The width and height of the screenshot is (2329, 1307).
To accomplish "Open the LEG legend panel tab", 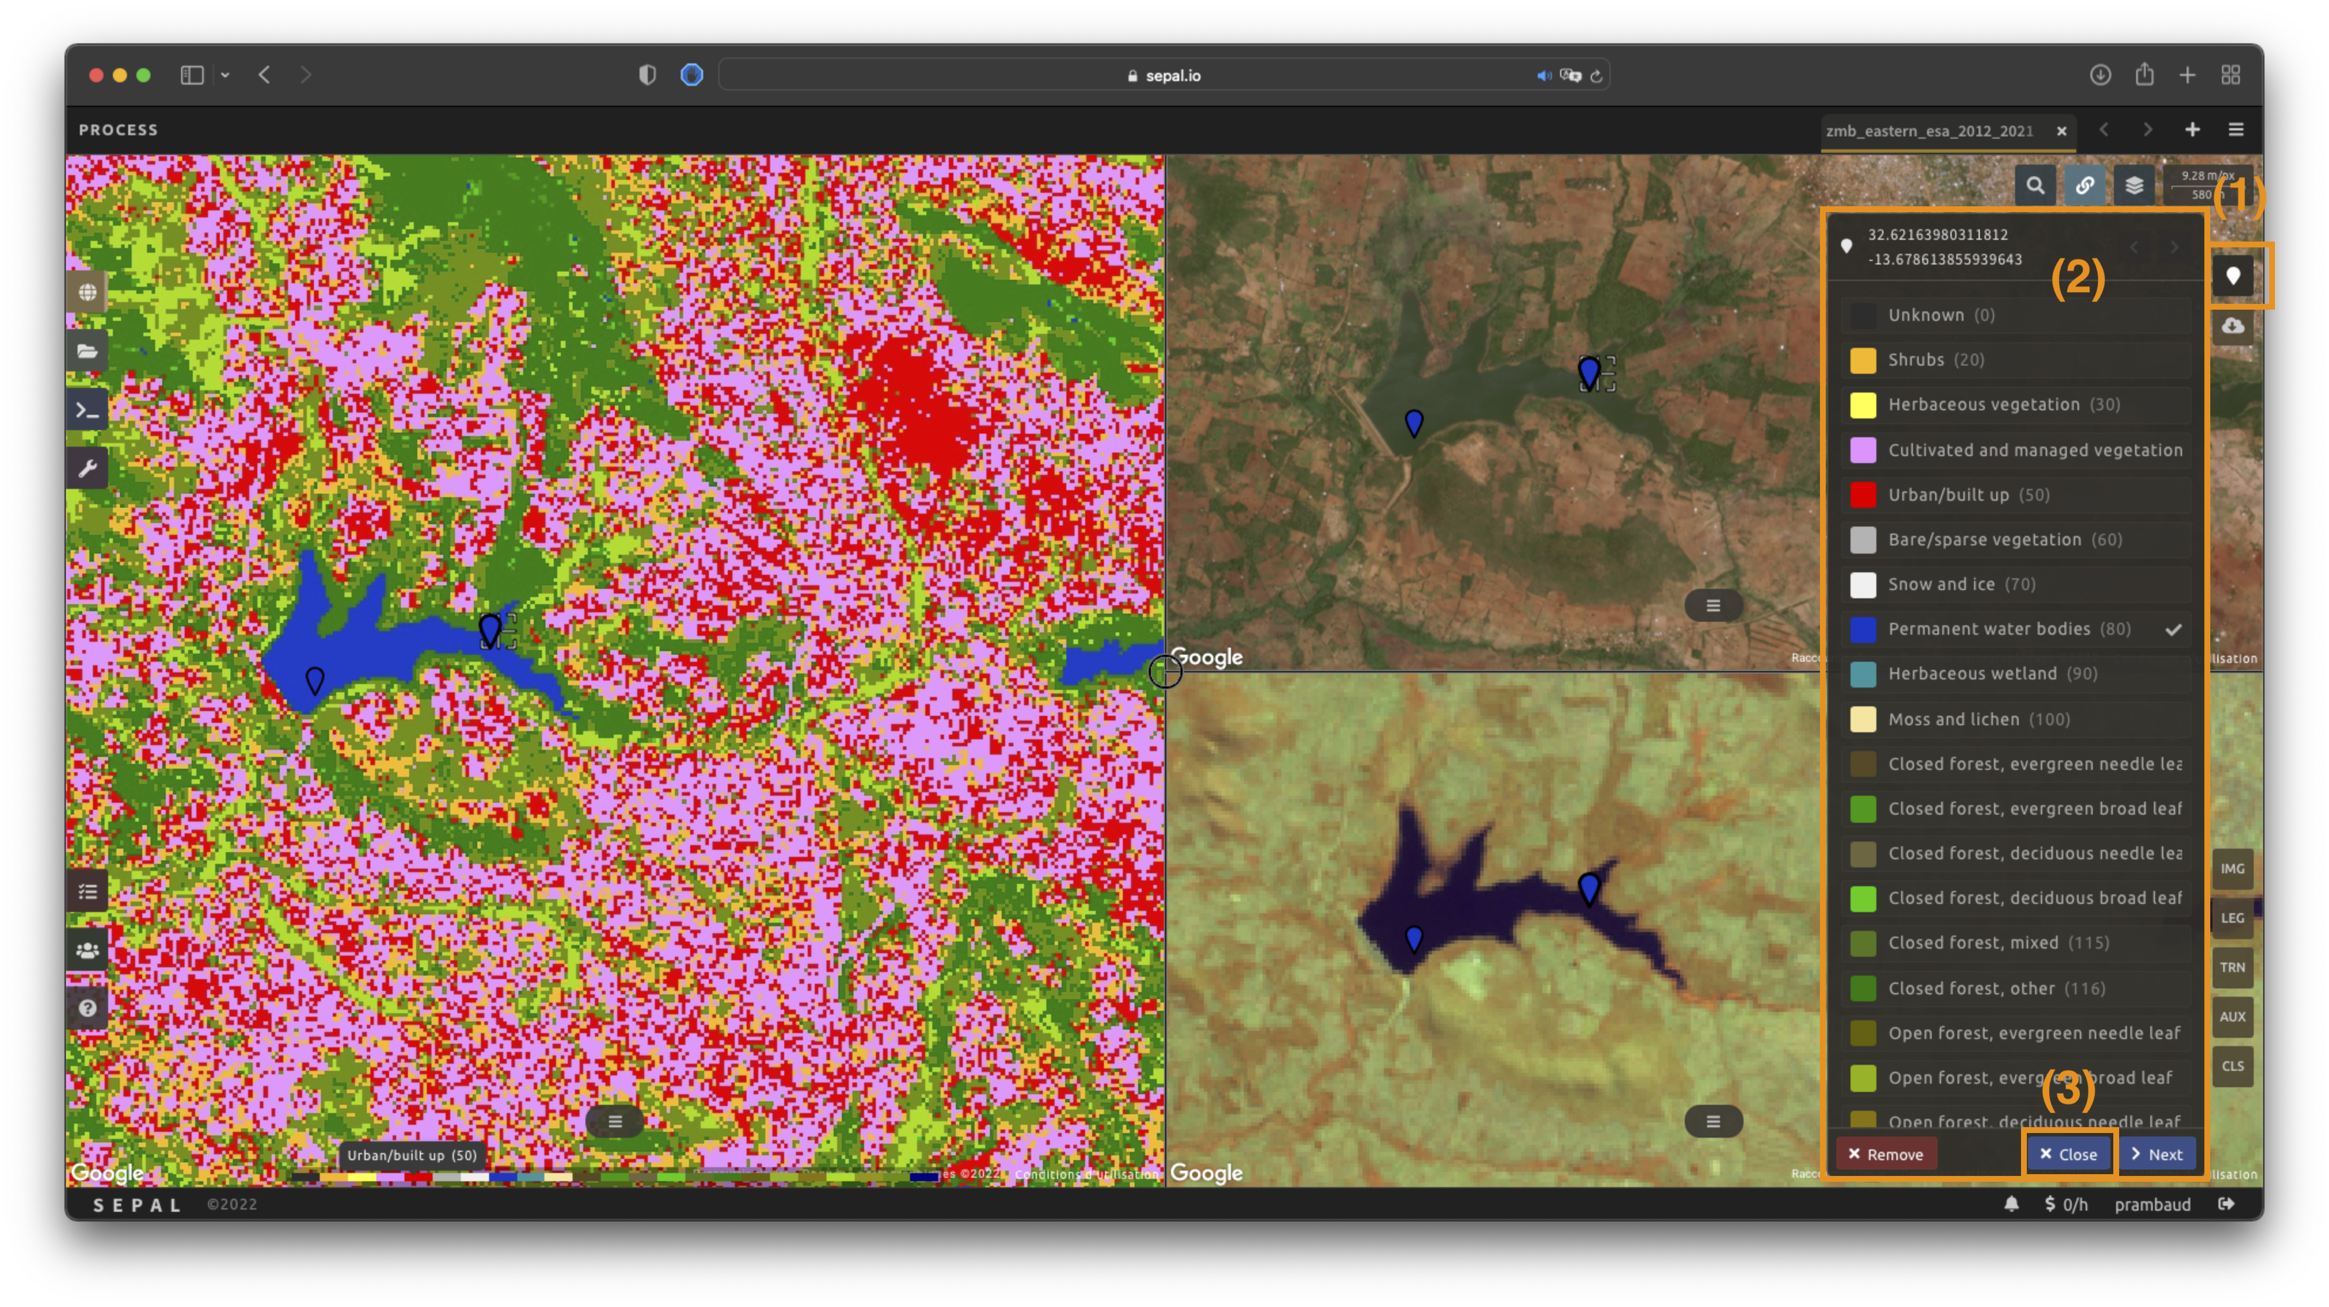I will pos(2231,919).
